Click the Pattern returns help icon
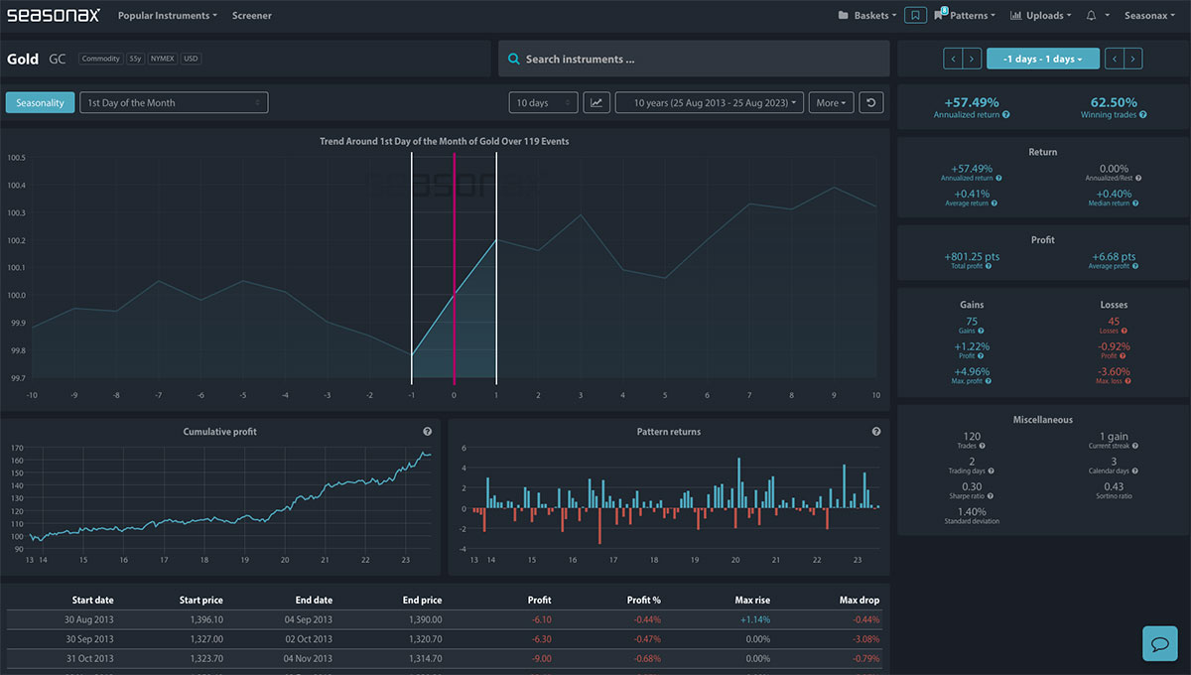Viewport: 1191px width, 675px height. 876,432
